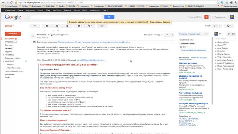Open the gear settings dropdown
238x134 pixels.
[229, 26]
